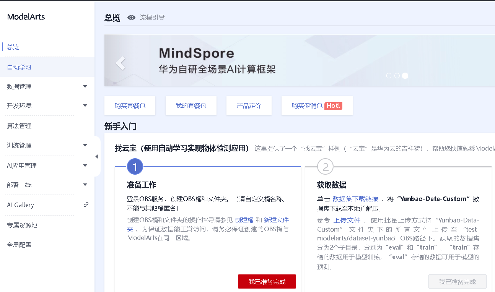Screen dimensions: 495x292
Task: Click the 我的套餐包 button
Action: click(191, 105)
